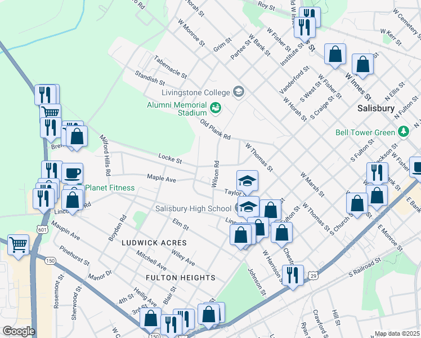421x338 pixels.
Task: Click the US 29 highway shield
Action: pos(313,276)
